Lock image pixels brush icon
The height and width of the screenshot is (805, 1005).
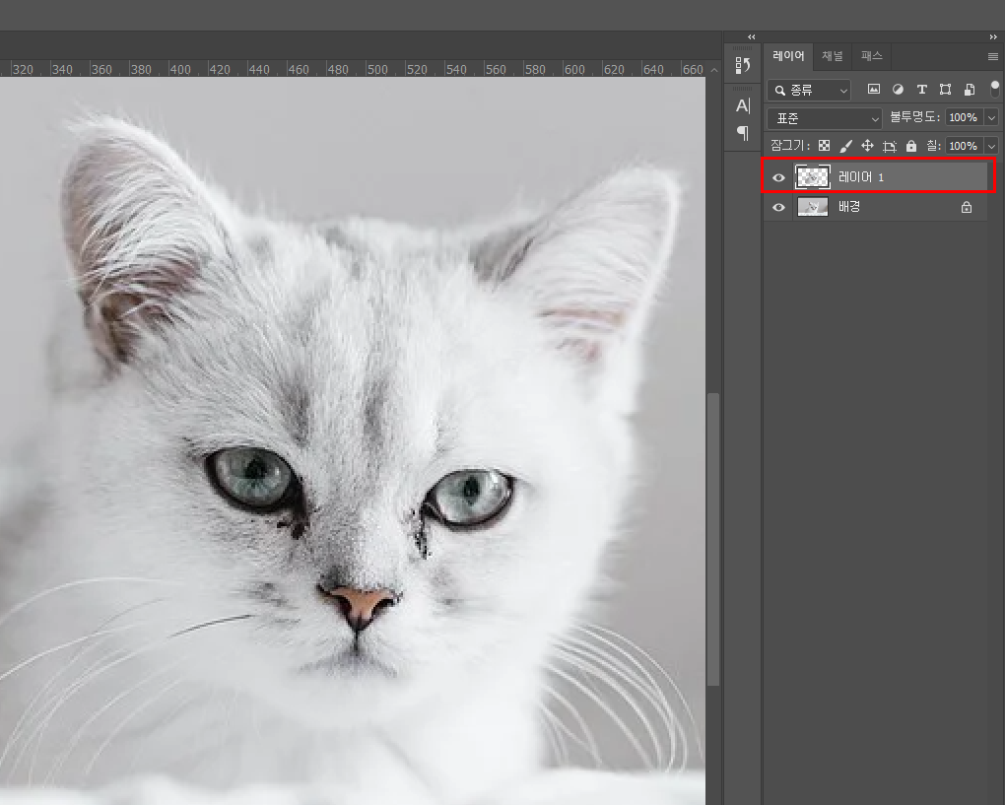[845, 146]
